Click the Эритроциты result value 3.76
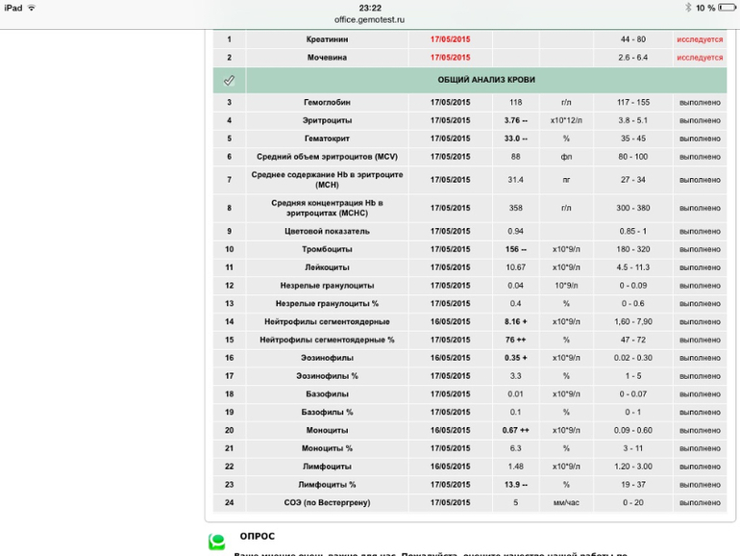Screen dimensions: 740x556 click(x=516, y=120)
